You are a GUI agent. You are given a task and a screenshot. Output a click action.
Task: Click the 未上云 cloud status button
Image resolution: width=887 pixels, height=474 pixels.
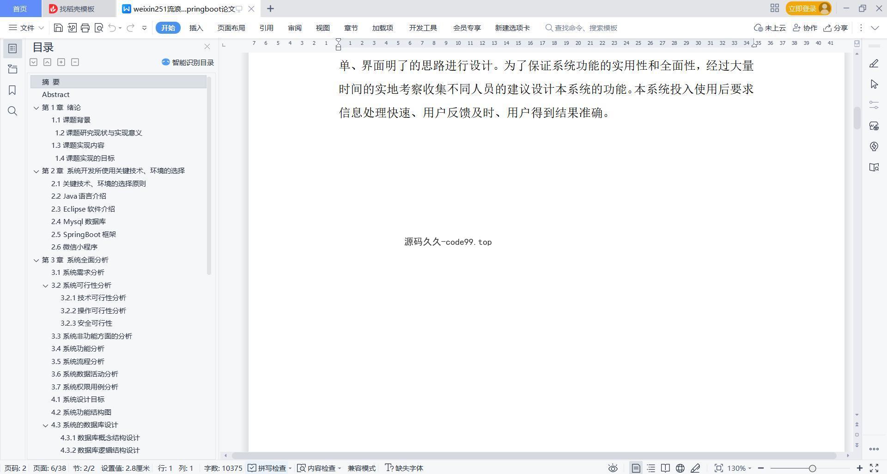770,28
